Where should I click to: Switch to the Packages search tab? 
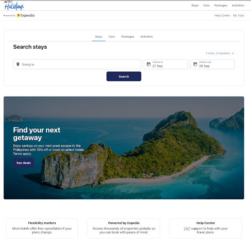(x=128, y=36)
